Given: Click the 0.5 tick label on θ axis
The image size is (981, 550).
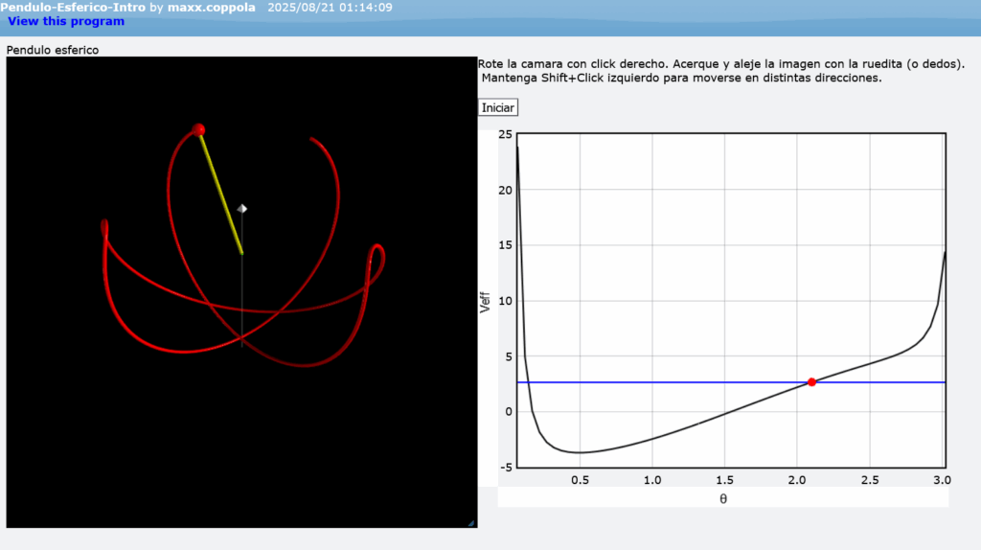Looking at the screenshot, I should pos(580,481).
